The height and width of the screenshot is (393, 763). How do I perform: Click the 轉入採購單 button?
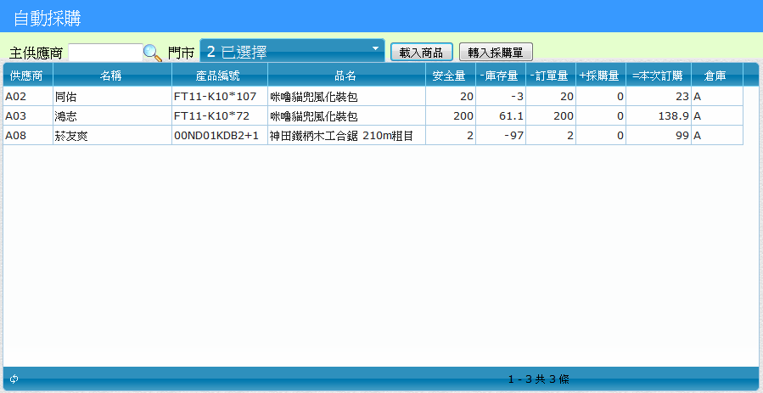[496, 52]
